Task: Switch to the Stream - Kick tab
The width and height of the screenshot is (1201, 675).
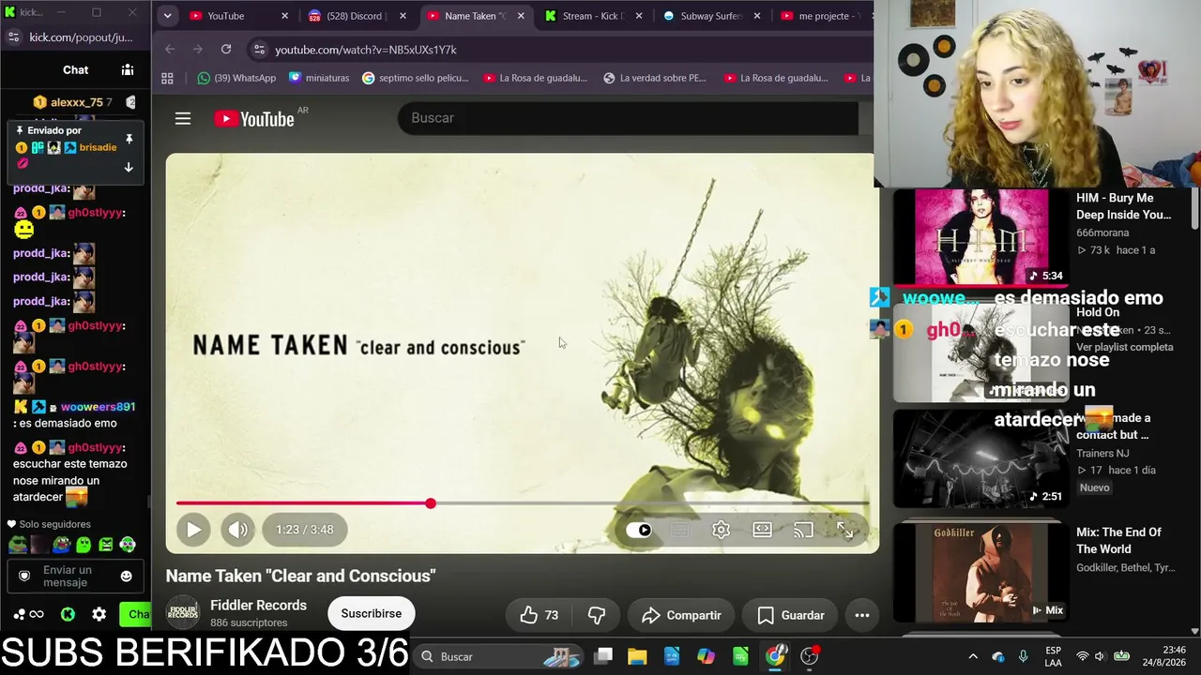Action: tap(593, 16)
